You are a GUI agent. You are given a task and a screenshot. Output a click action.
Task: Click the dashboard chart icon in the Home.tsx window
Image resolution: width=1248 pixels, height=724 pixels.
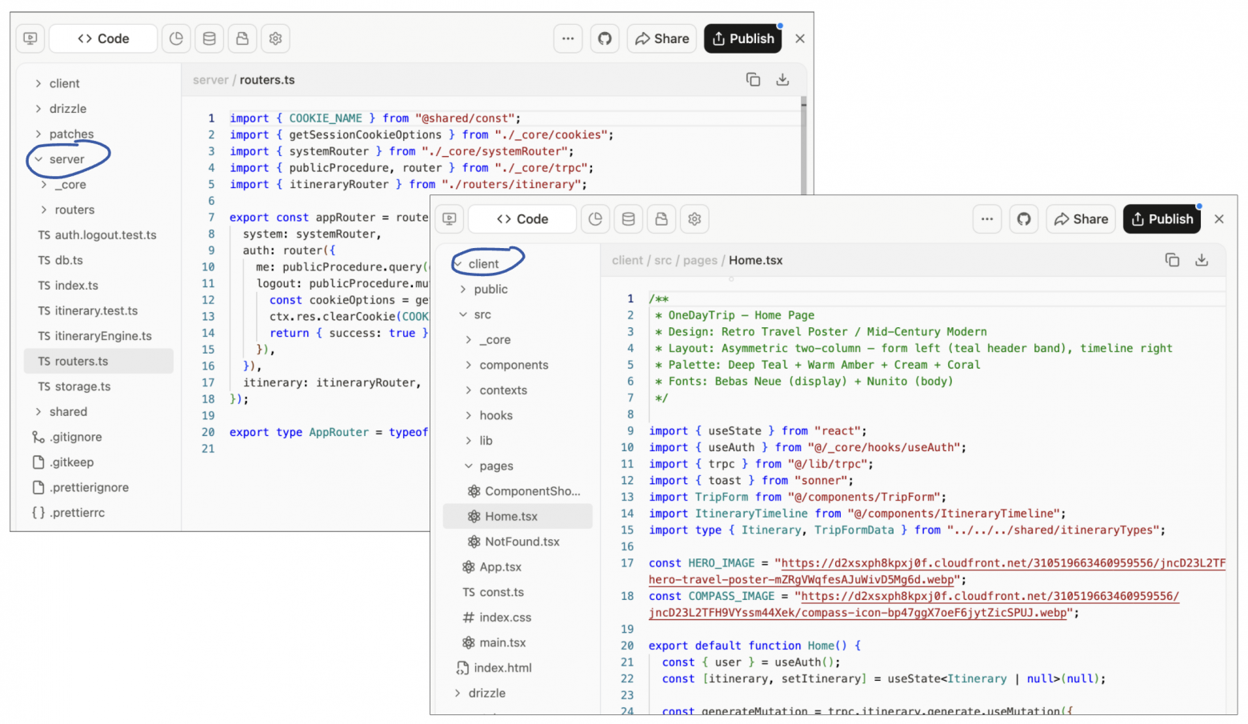tap(595, 219)
